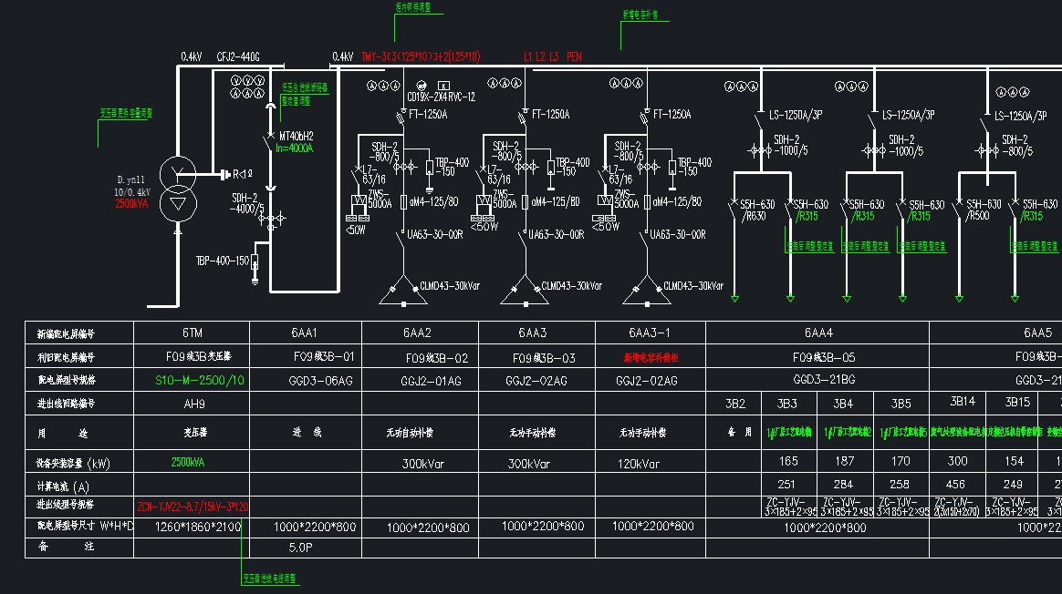1062x594 pixels.
Task: Click the capacitor bank triangle under 6AA2
Action: click(x=403, y=291)
